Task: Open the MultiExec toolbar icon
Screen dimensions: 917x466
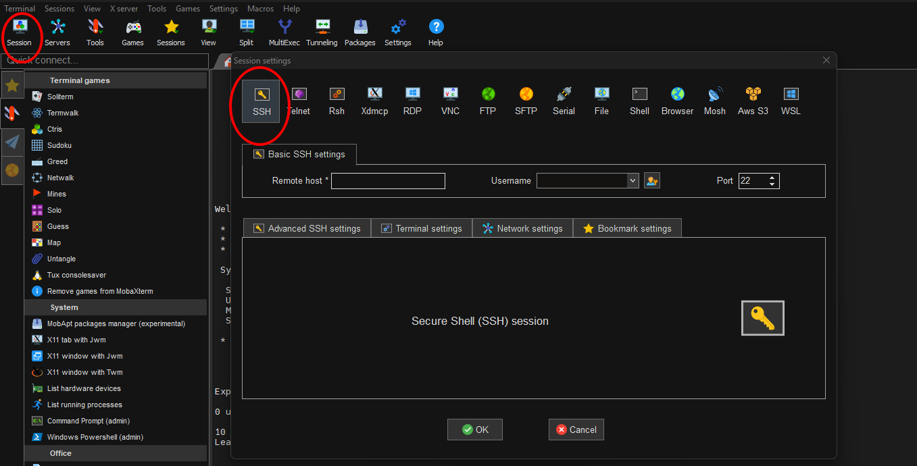Action: pos(284,32)
